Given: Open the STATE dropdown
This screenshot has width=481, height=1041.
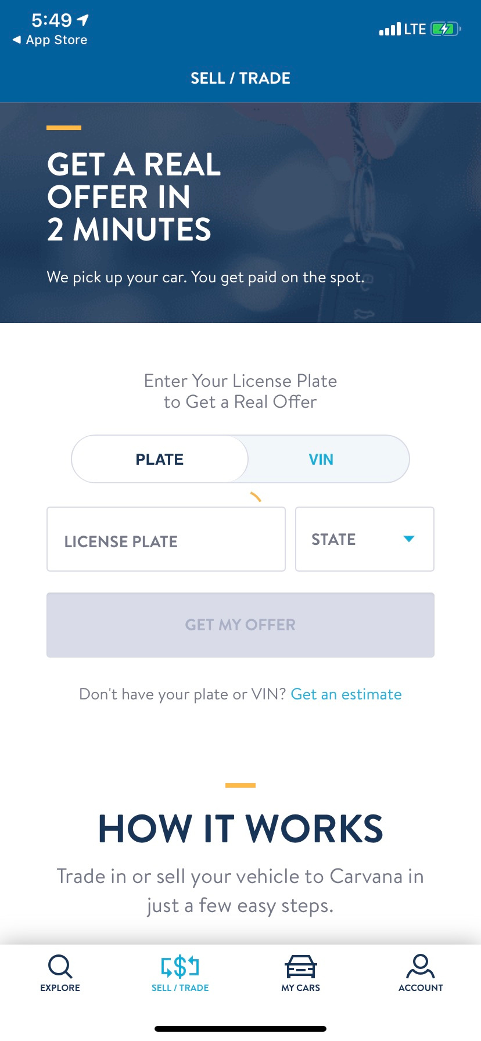Looking at the screenshot, I should [364, 539].
